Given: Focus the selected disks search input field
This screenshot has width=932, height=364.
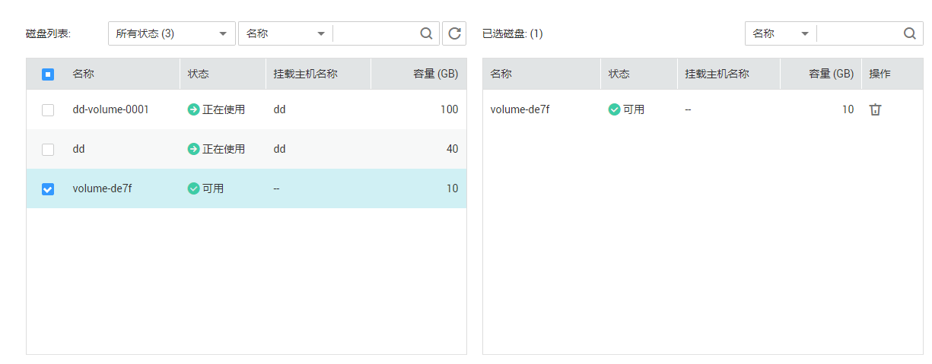Looking at the screenshot, I should tap(859, 33).
